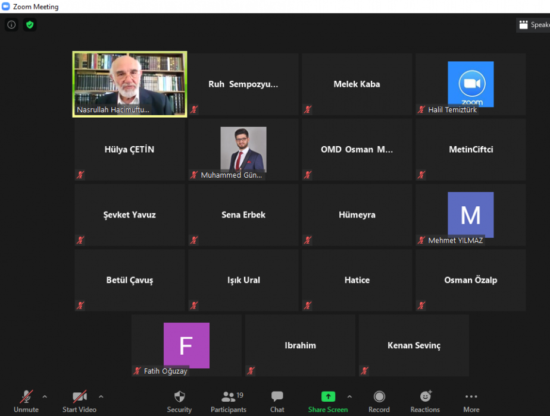Click the green Share Screen button
The height and width of the screenshot is (416, 550).
point(328,401)
